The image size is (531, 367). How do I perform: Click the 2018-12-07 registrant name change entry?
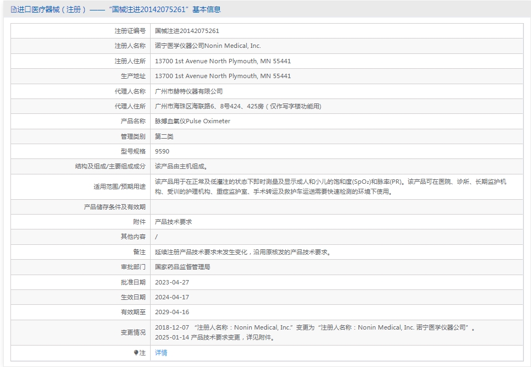[314, 327]
